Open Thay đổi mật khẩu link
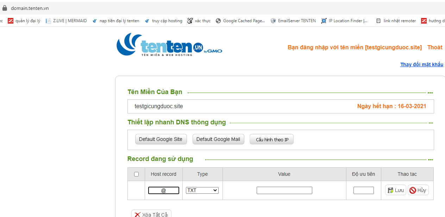The width and height of the screenshot is (445, 217). pos(421,64)
